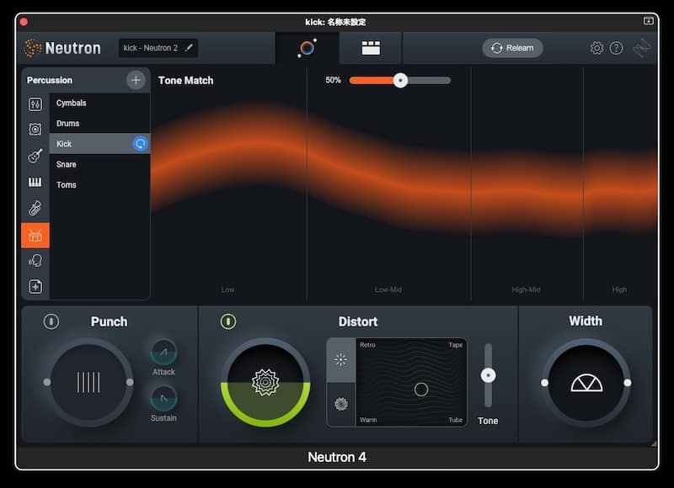Open the Assistant view tab
The image size is (674, 488).
coord(307,48)
